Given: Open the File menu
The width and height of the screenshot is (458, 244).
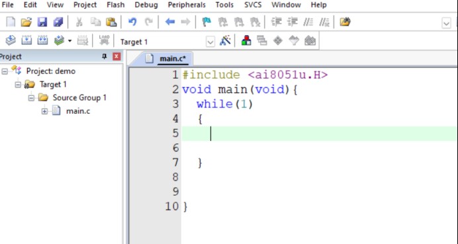Looking at the screenshot, I should (7, 5).
